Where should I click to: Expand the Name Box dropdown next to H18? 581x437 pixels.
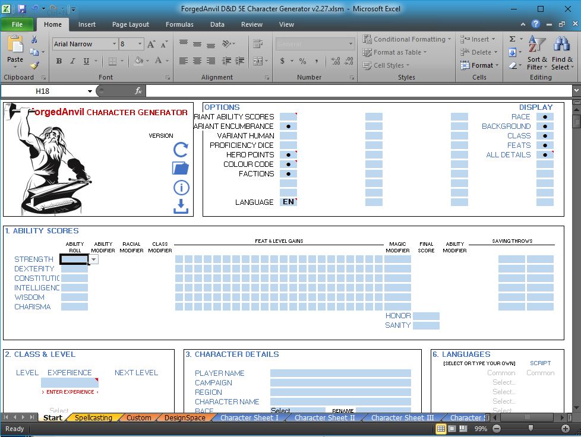(x=90, y=91)
